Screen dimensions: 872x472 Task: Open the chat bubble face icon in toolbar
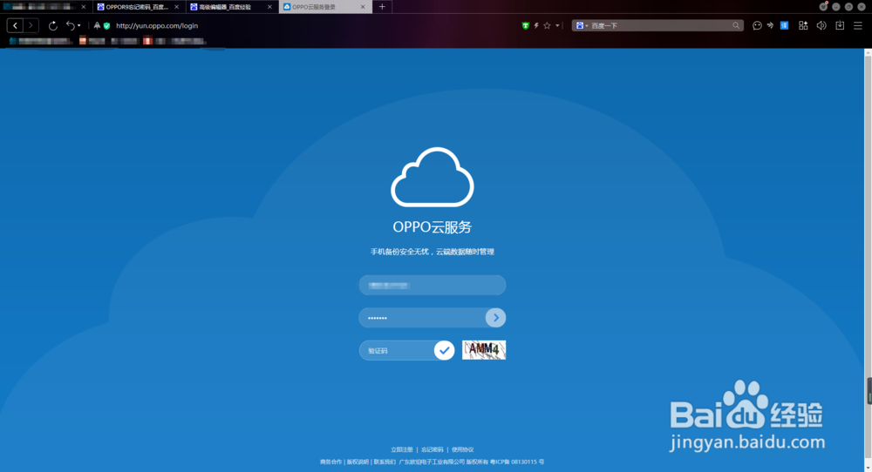pyautogui.click(x=757, y=25)
